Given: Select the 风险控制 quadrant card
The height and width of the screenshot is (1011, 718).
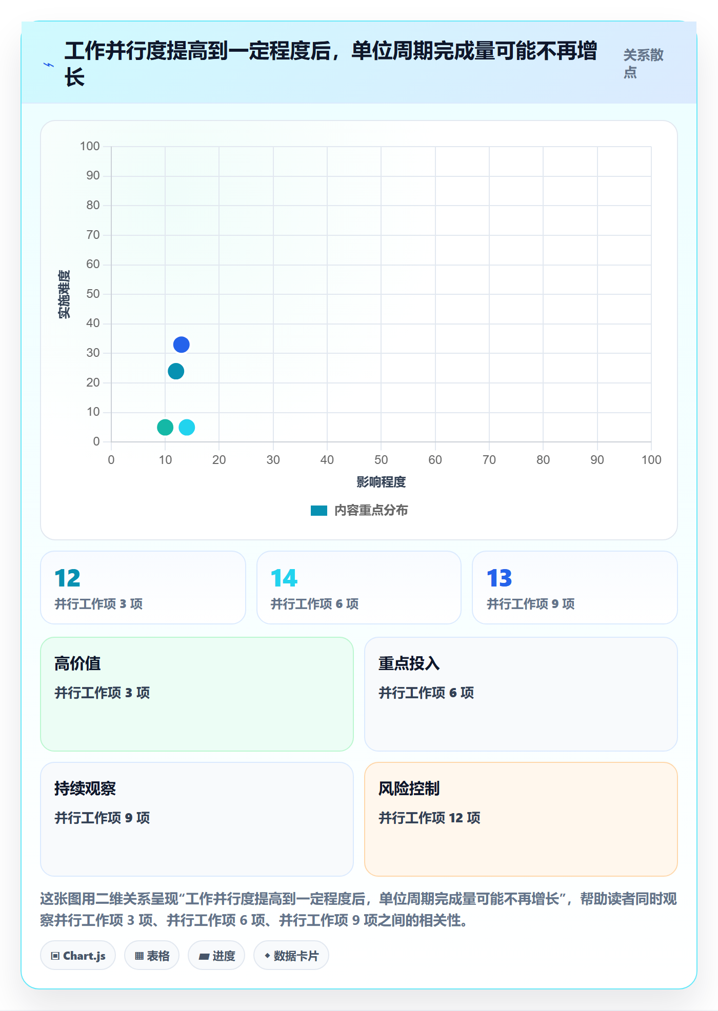Looking at the screenshot, I should click(521, 819).
